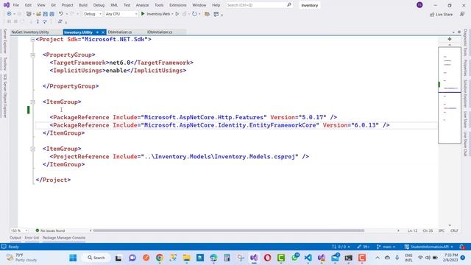Image resolution: width=471 pixels, height=265 pixels.
Task: Pin the Inventory.Utility tab
Action: click(97, 32)
